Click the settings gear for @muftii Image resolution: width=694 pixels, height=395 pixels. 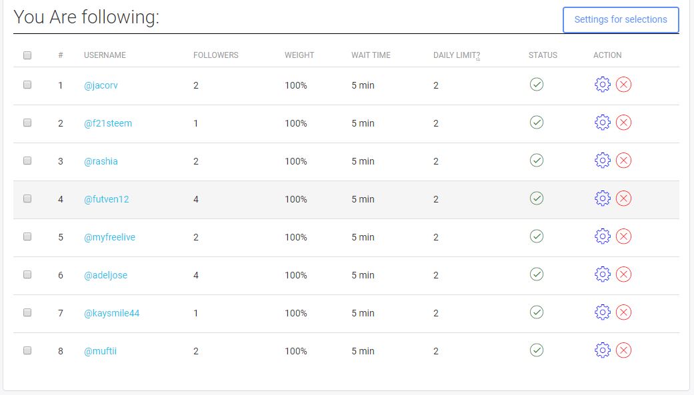click(x=602, y=350)
